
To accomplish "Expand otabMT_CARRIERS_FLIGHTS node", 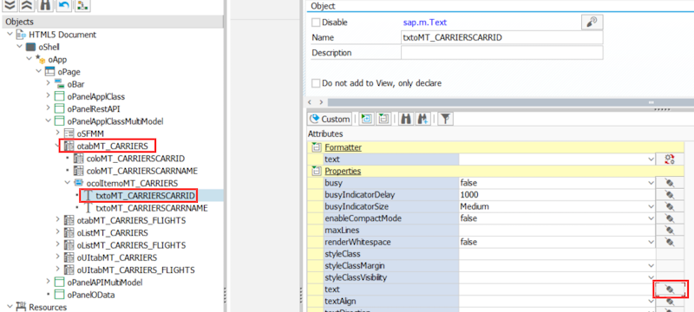I will [57, 220].
